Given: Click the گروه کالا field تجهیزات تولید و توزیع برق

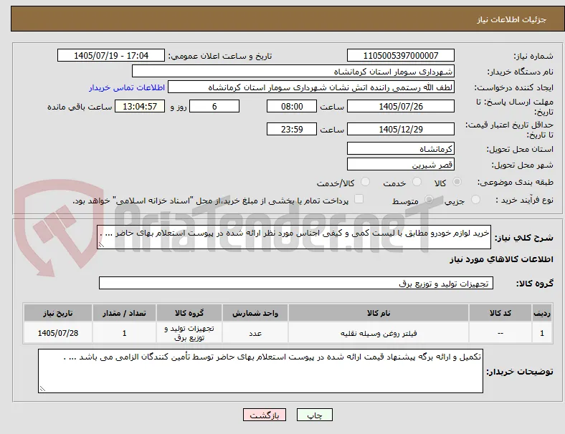Looking at the screenshot, I should coord(296,283).
